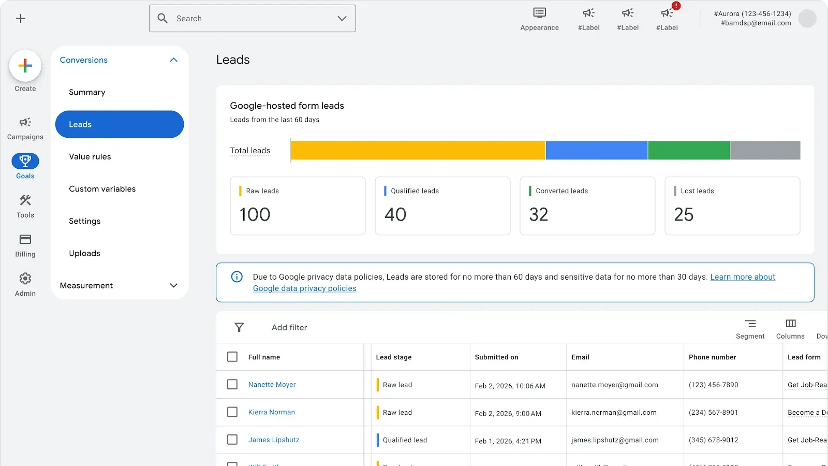Select the Leads menu item

pos(120,124)
